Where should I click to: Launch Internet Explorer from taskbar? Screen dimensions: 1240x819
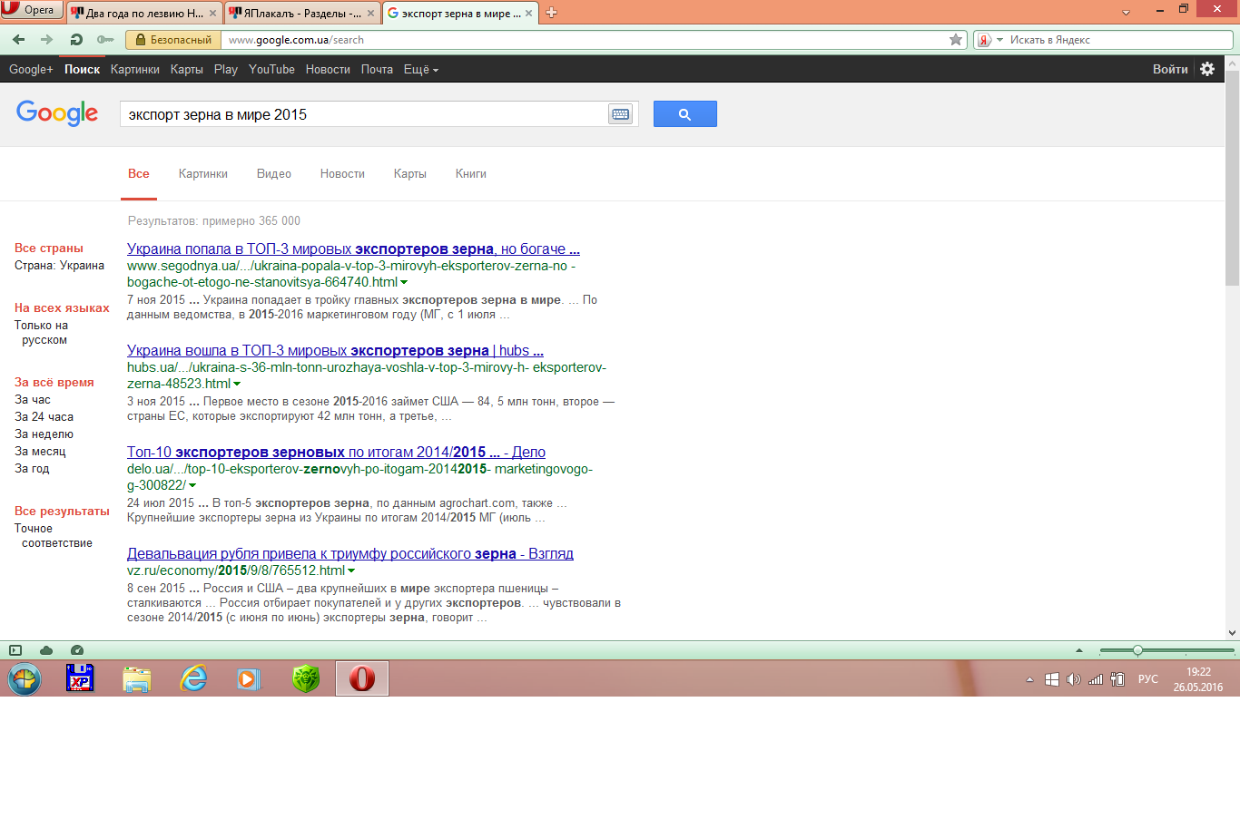click(x=193, y=678)
